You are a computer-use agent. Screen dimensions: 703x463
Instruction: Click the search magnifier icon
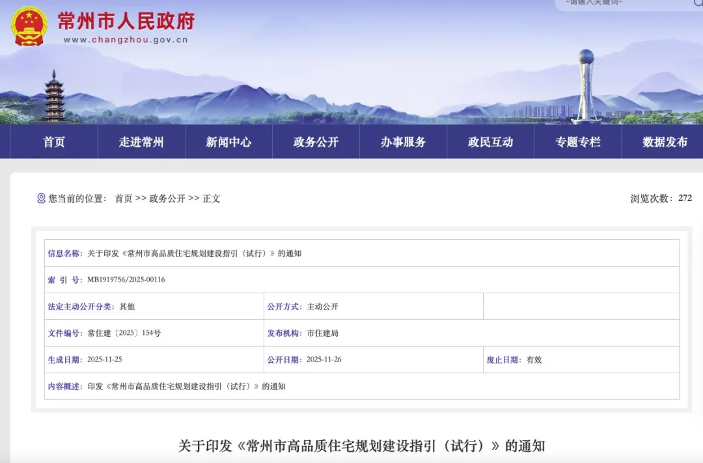[x=698, y=3]
